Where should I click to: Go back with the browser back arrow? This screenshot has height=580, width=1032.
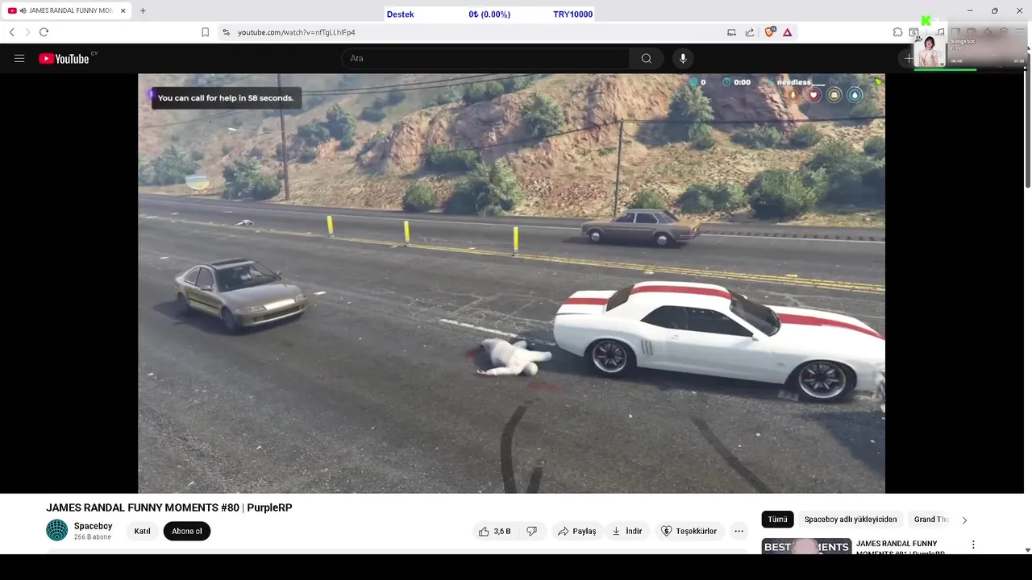pyautogui.click(x=11, y=32)
